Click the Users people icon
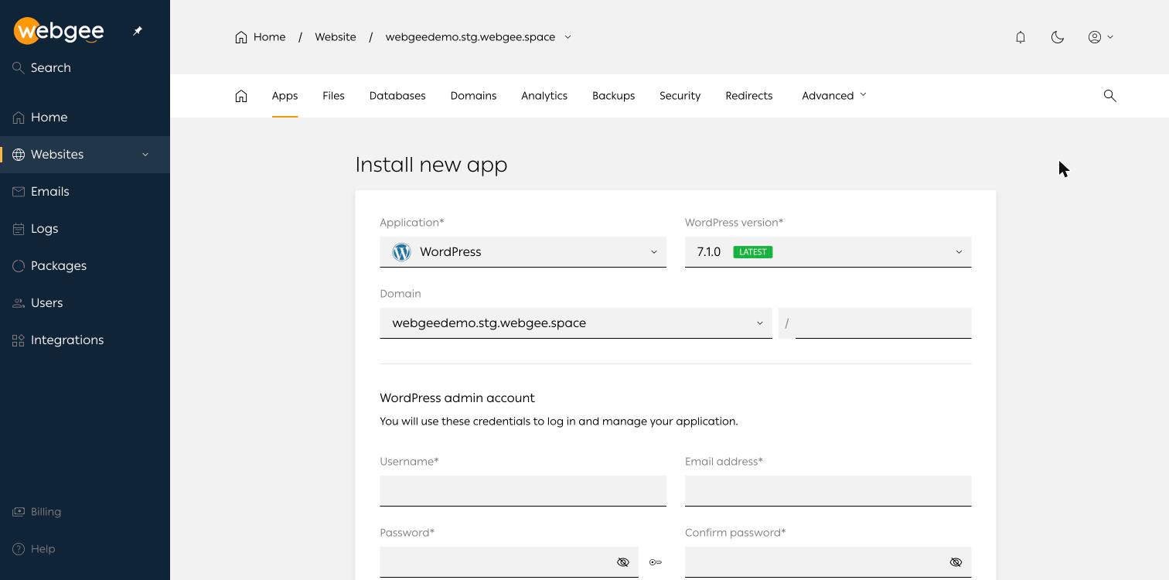The image size is (1169, 580). point(19,303)
